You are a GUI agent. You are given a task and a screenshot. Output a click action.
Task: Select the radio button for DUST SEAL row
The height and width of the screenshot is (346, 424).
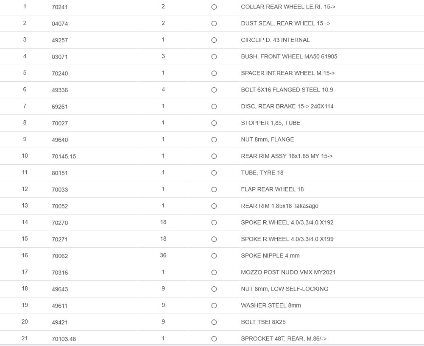pos(214,24)
